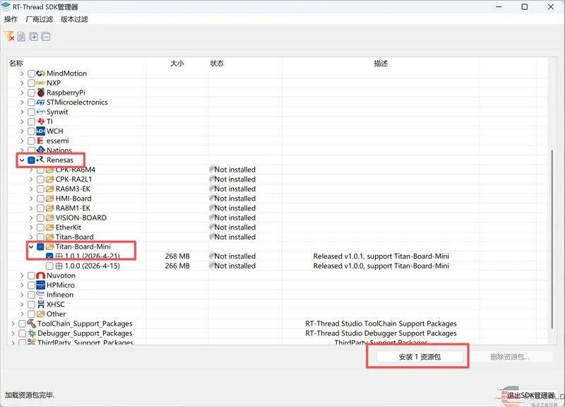Click the collapse all toolbar icon

tap(46, 37)
